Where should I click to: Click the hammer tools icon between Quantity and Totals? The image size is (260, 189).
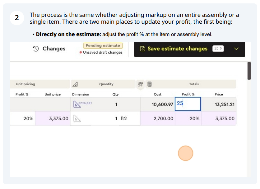point(140,84)
